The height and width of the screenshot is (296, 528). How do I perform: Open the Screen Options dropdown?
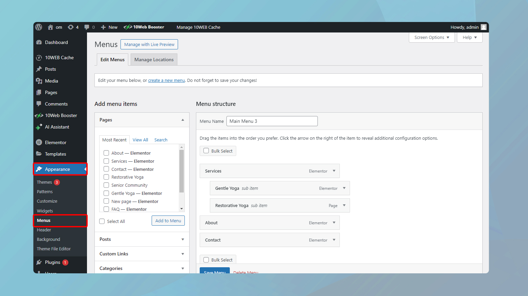pos(432,37)
